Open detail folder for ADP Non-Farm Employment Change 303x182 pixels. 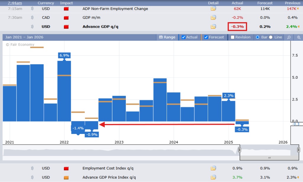click(x=213, y=9)
